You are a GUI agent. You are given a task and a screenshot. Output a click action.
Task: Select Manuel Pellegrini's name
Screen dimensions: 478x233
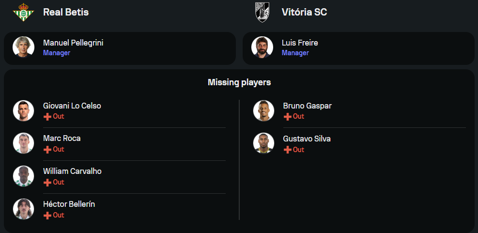click(x=73, y=43)
